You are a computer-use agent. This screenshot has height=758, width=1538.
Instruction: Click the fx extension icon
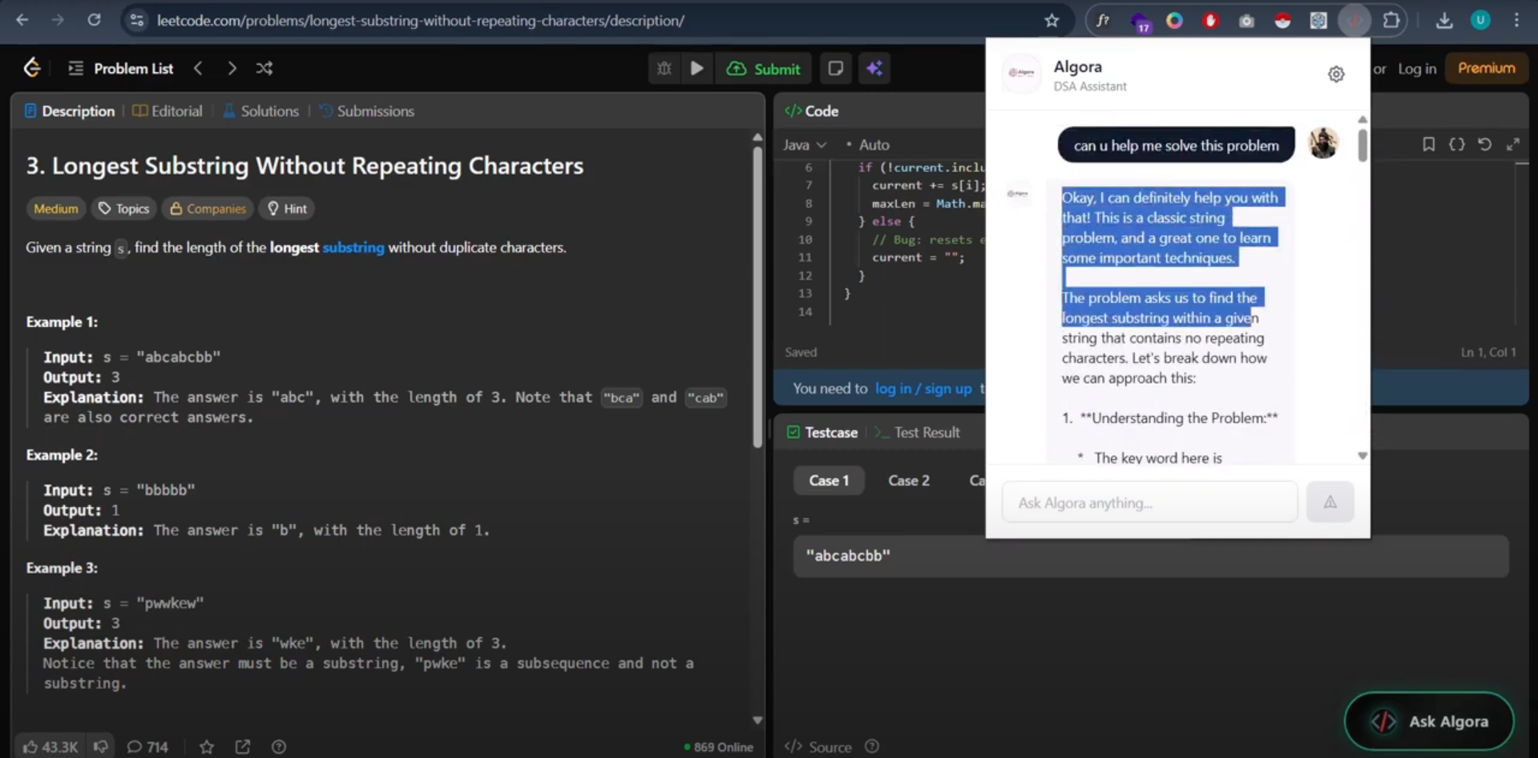1104,21
